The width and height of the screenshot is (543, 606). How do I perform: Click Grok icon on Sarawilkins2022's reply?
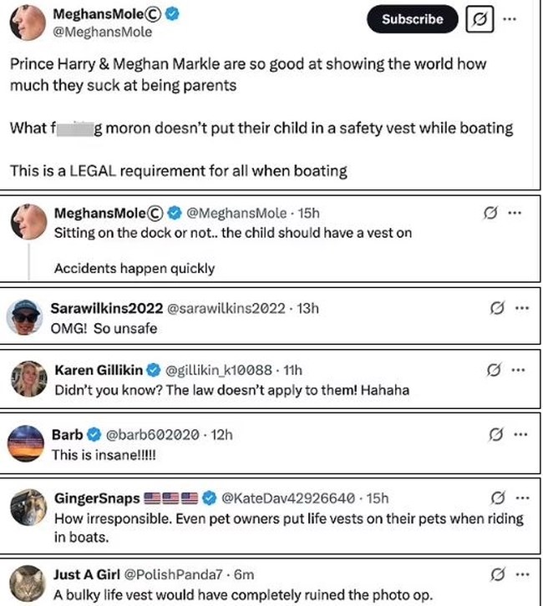[x=496, y=308]
